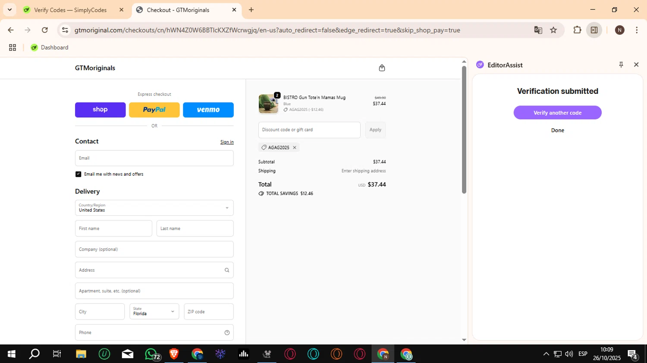The image size is (647, 363).
Task: Focus the Company (optional) field
Action: click(x=154, y=249)
